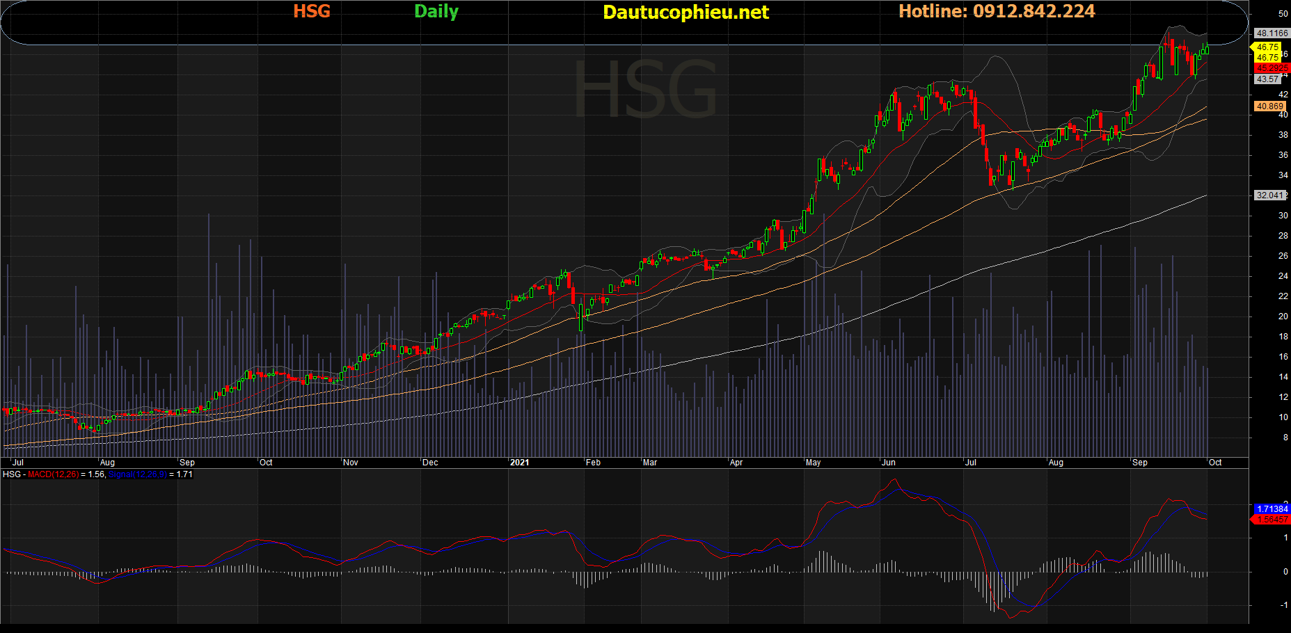This screenshot has height=633, width=1291.
Task: Click the Apr marker on time axis
Action: coord(736,463)
